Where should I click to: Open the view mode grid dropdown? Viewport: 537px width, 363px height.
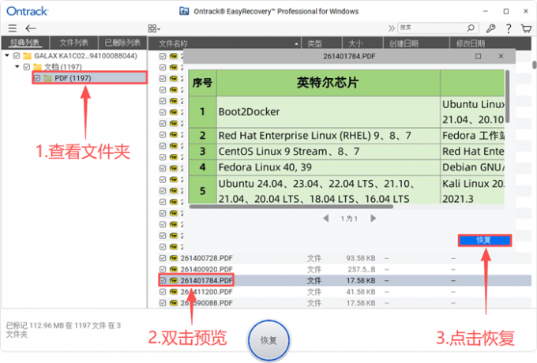point(154,28)
